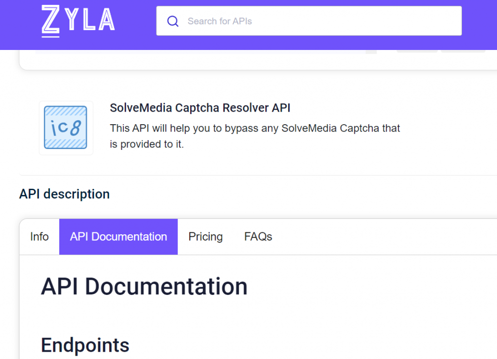Click description text about bypassing SolveMedia Captcha

coord(255,136)
